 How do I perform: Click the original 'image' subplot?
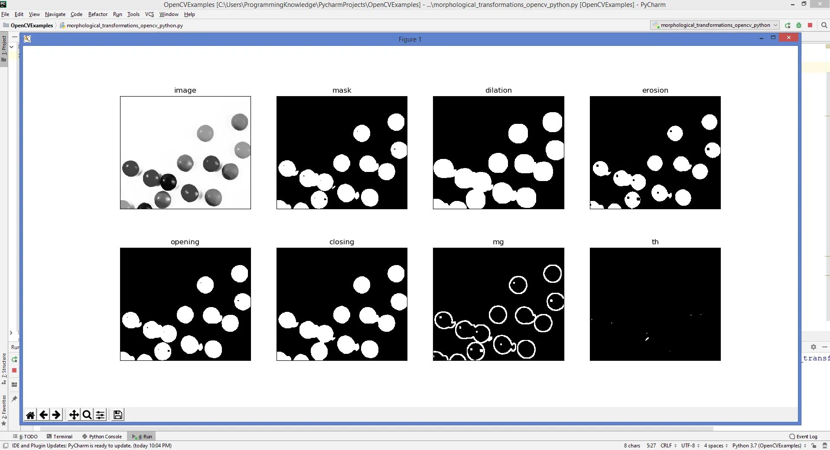coord(186,152)
